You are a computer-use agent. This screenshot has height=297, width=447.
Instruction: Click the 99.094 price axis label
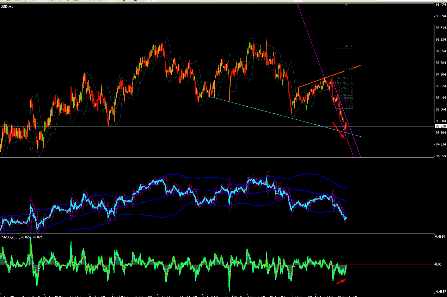440,16
